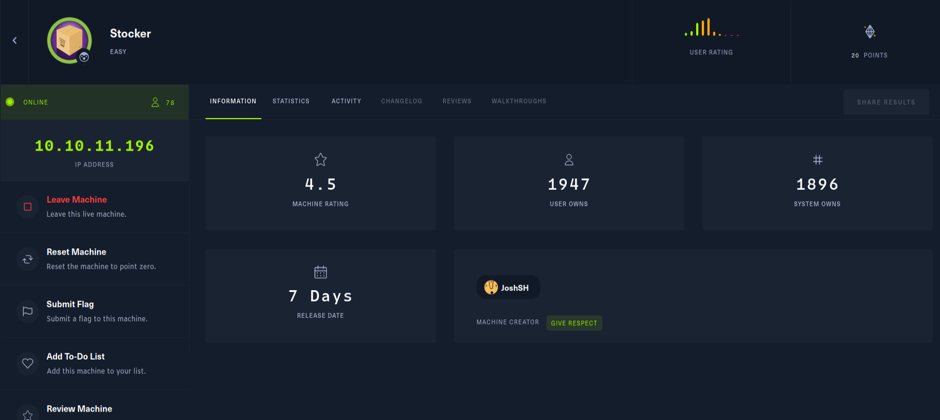
Task: Click the USER OWNS label
Action: click(569, 204)
